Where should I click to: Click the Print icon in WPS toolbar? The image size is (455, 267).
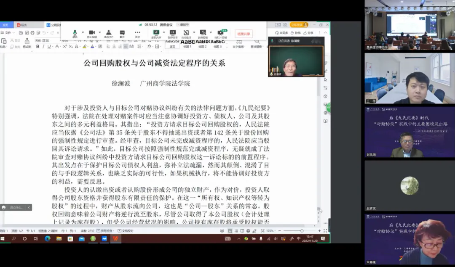tap(32, 33)
